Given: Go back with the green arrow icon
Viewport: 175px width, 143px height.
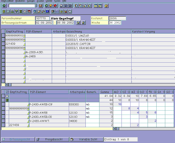Looking at the screenshot, I should pos(47,6).
